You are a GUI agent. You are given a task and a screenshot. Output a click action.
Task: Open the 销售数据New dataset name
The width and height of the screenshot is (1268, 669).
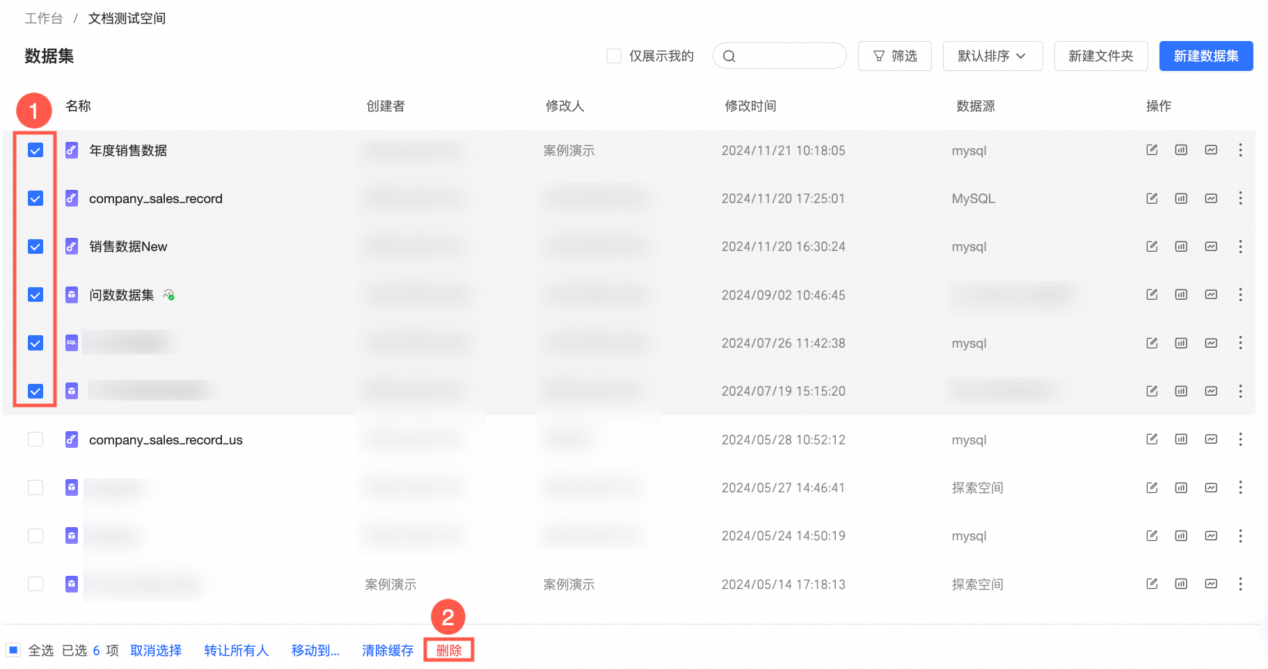tap(128, 246)
